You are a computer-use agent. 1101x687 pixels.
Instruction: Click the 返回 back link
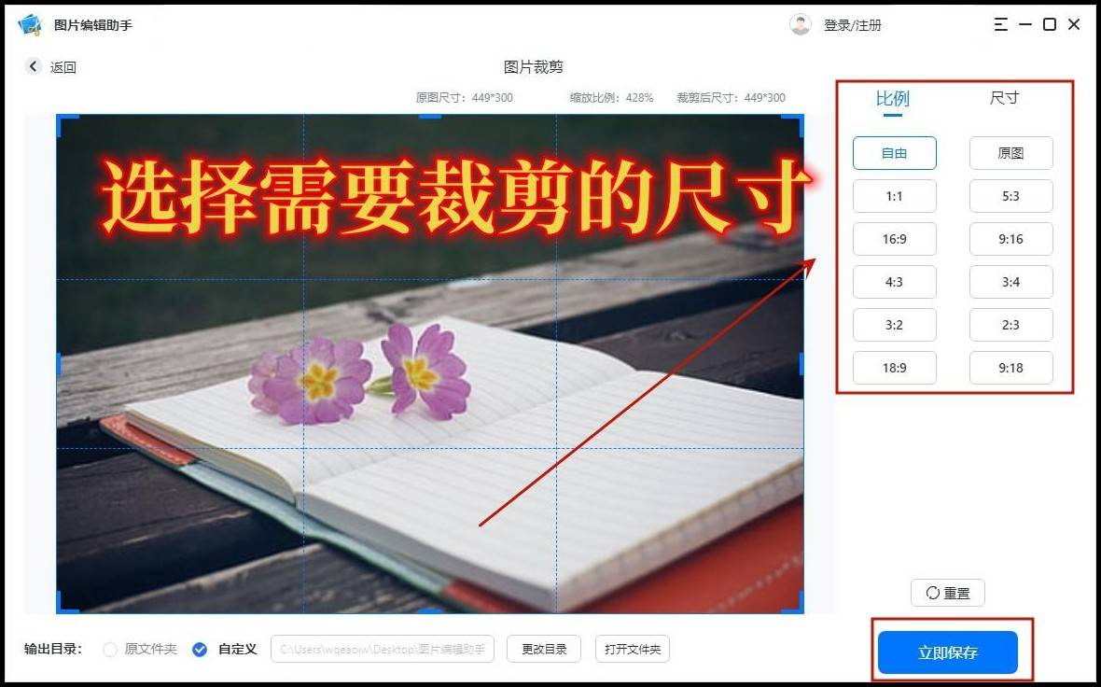(x=63, y=67)
